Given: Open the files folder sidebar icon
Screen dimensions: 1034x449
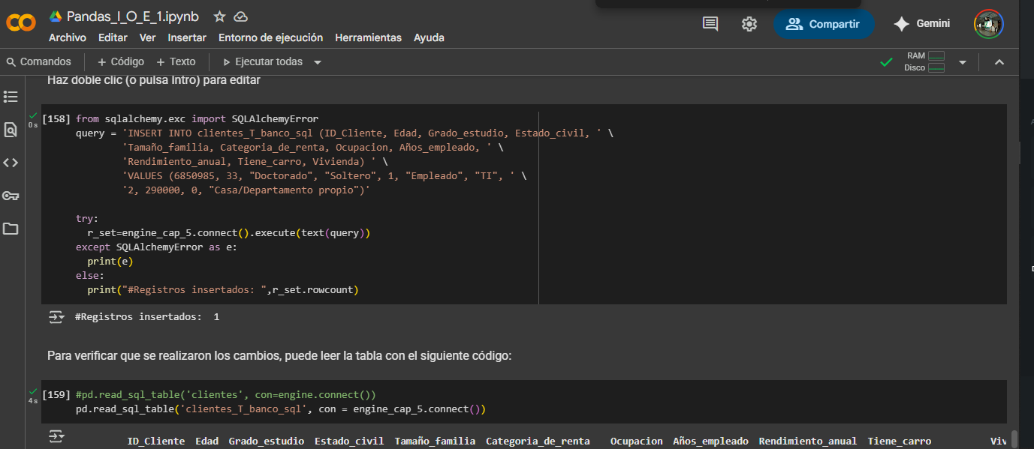Looking at the screenshot, I should (11, 229).
